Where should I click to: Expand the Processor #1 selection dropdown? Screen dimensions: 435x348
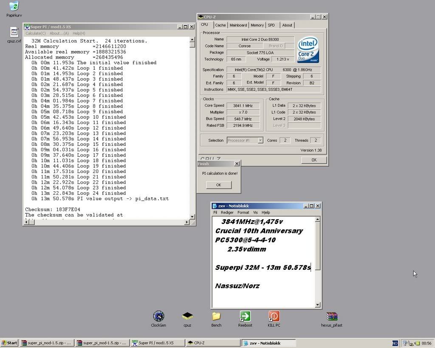pos(260,140)
